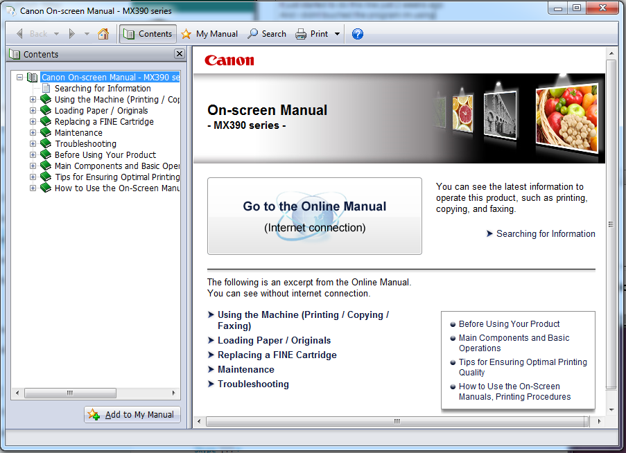
Task: Click book icon beside Replacing a FINE Cartridge
Action: [x=46, y=121]
